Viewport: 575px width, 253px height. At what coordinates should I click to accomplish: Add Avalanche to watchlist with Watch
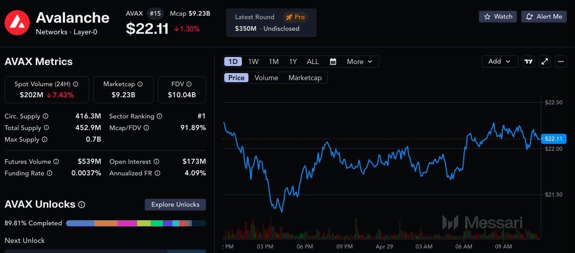[x=498, y=17]
